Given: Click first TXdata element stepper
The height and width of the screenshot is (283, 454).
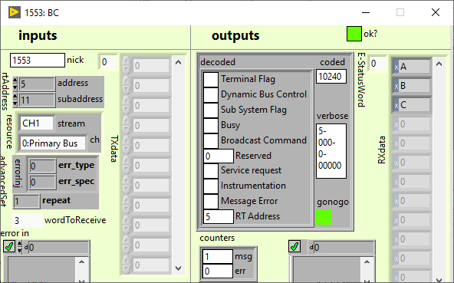Looking at the screenshot, I should pyautogui.click(x=127, y=65).
